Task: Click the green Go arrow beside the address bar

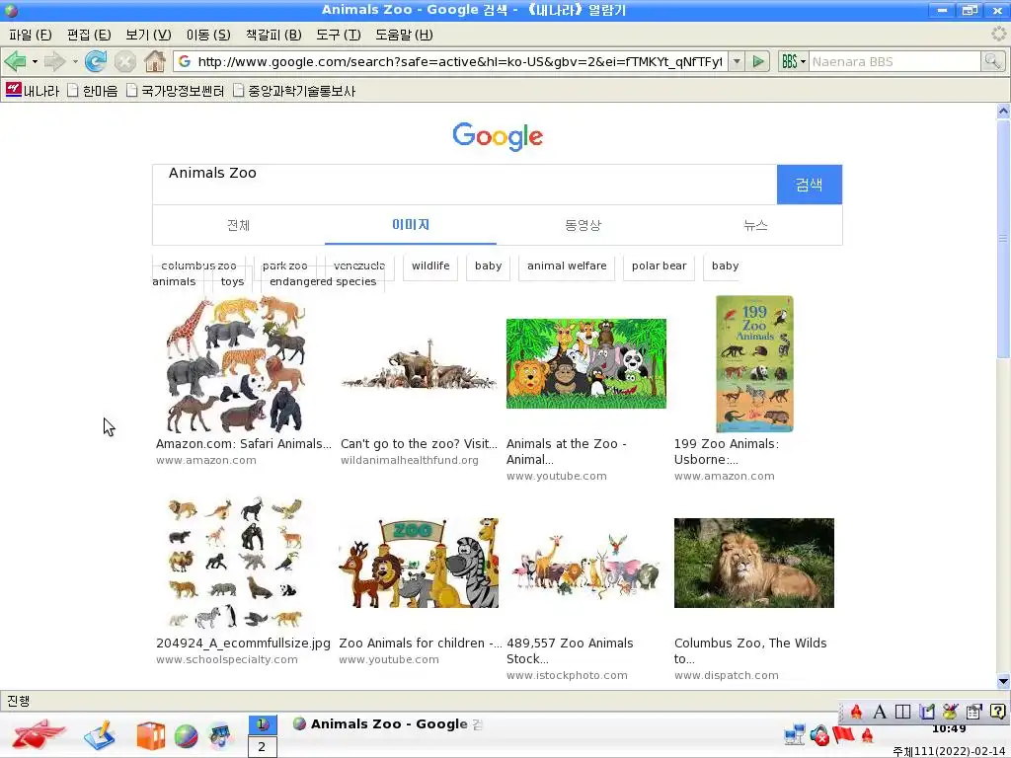Action: (758, 62)
